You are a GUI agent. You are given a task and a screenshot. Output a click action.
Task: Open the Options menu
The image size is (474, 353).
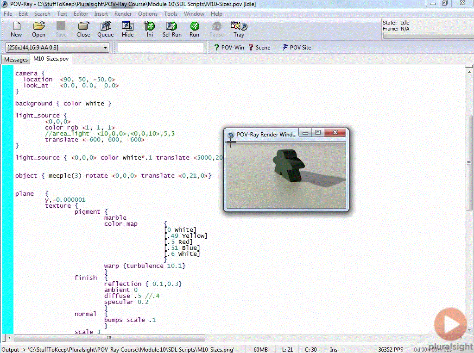click(148, 14)
